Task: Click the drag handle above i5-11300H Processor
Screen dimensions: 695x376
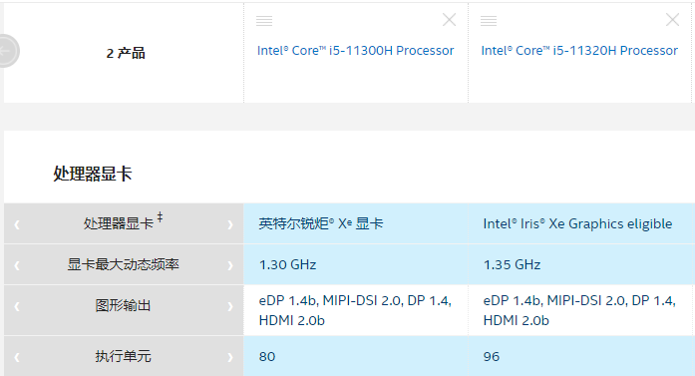Action: tap(264, 20)
